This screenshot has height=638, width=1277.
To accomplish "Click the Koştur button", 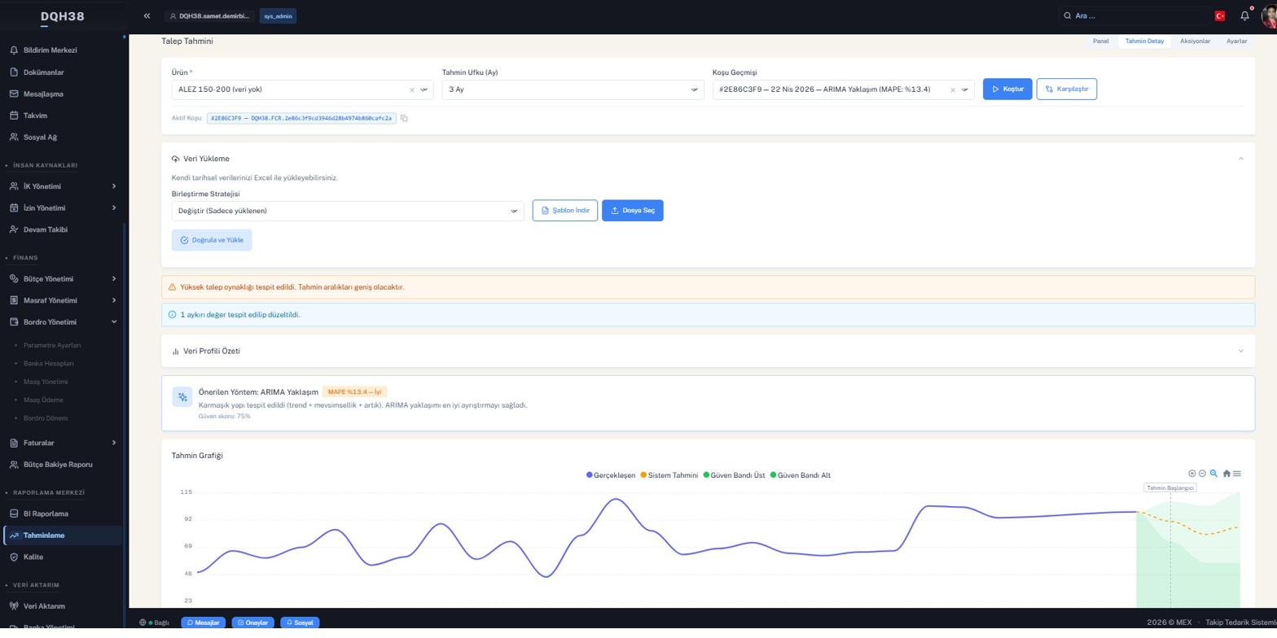I will [1007, 90].
